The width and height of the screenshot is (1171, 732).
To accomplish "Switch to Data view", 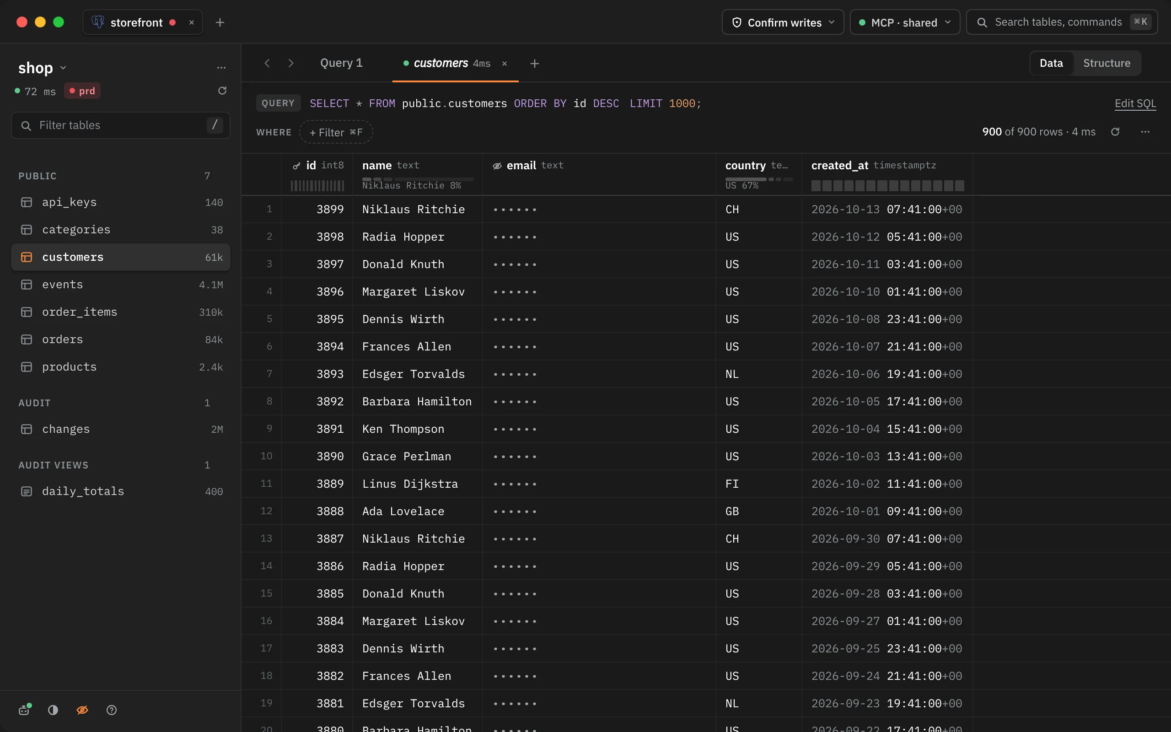I will click(1051, 63).
